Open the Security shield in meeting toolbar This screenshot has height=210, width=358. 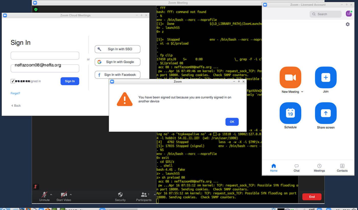[x=120, y=195]
